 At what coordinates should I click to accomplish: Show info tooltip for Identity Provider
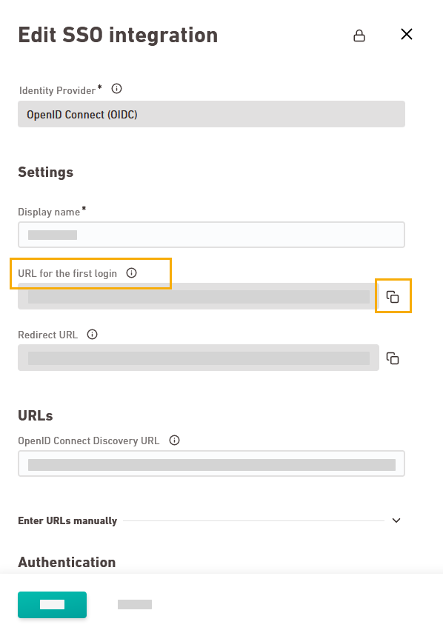(117, 88)
